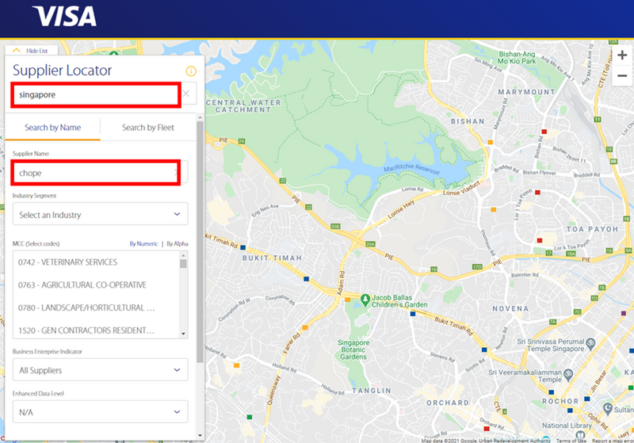Select 1520 - GEN CONTRACTORS RESIDENT code
This screenshot has width=634, height=443.
(86, 330)
